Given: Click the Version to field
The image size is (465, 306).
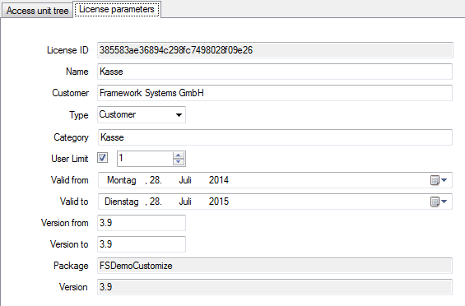Looking at the screenshot, I should pyautogui.click(x=142, y=244).
